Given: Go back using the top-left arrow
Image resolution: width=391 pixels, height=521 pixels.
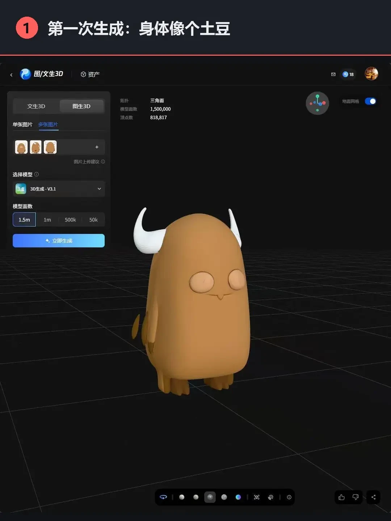Looking at the screenshot, I should 11,75.
